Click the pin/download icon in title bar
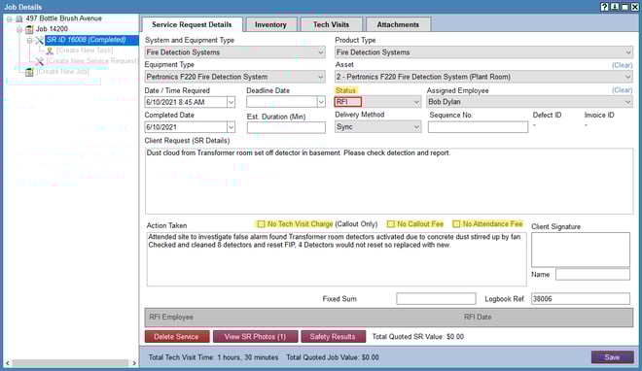The image size is (642, 371). (615, 7)
